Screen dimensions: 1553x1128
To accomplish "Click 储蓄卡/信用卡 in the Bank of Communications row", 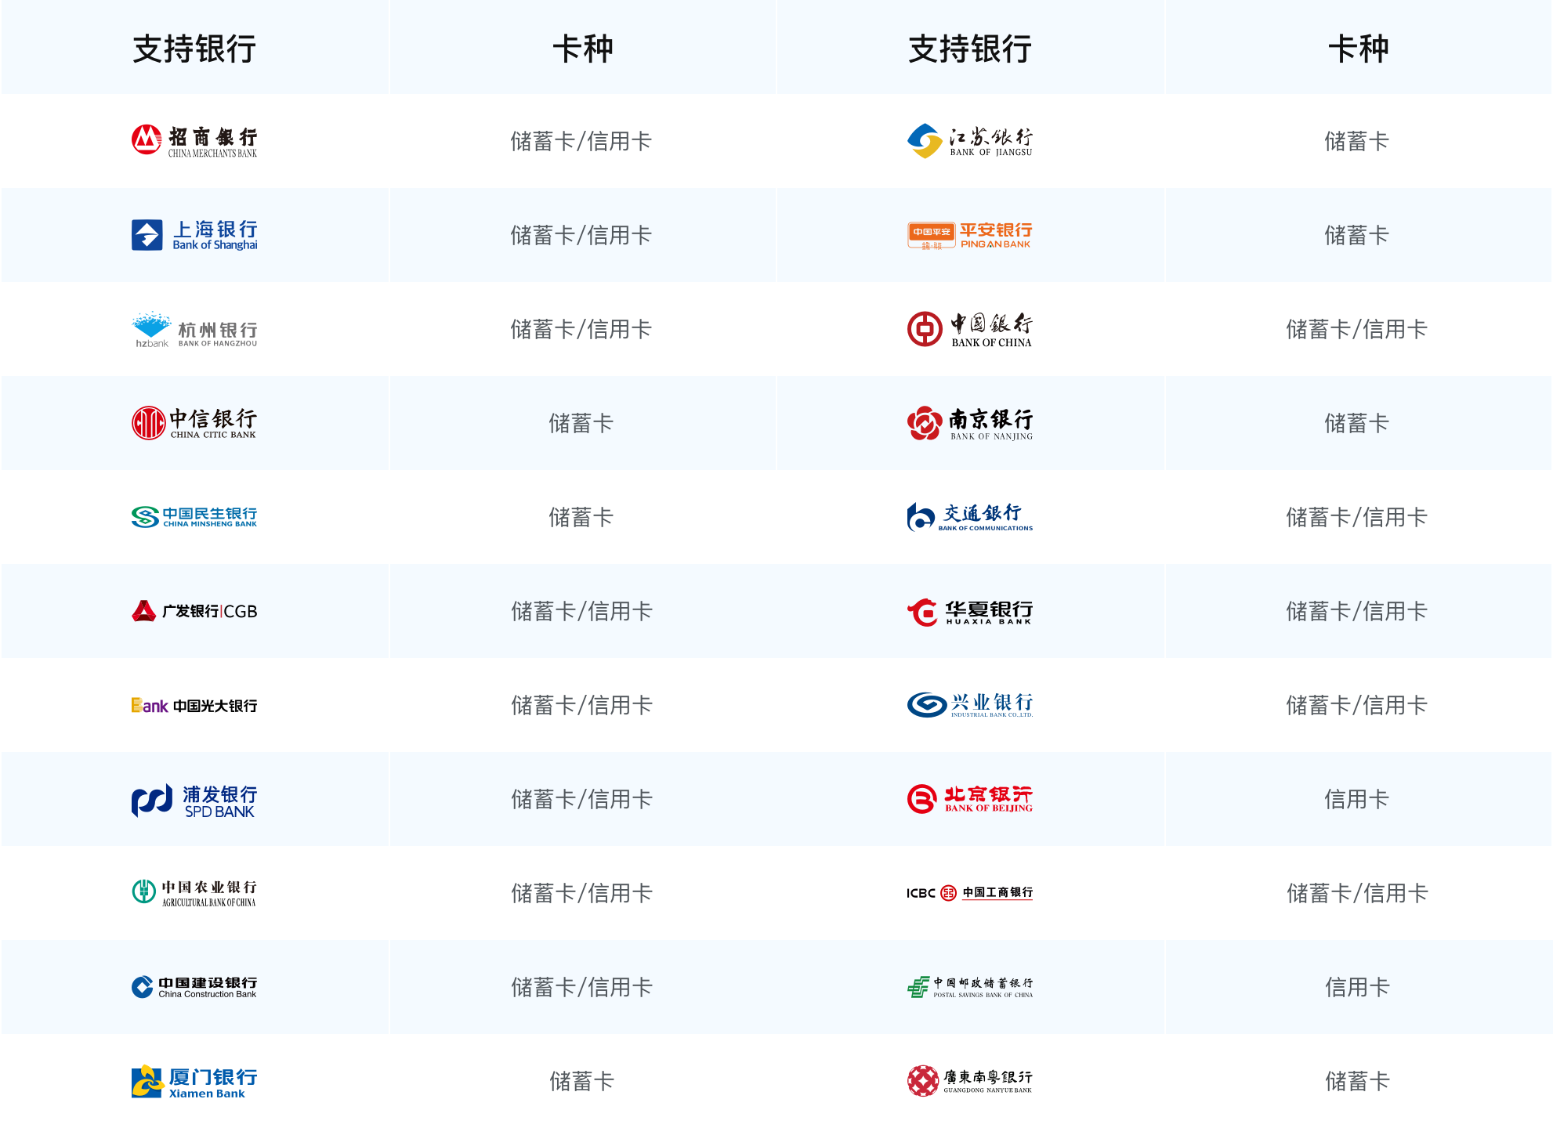I will click(1357, 517).
